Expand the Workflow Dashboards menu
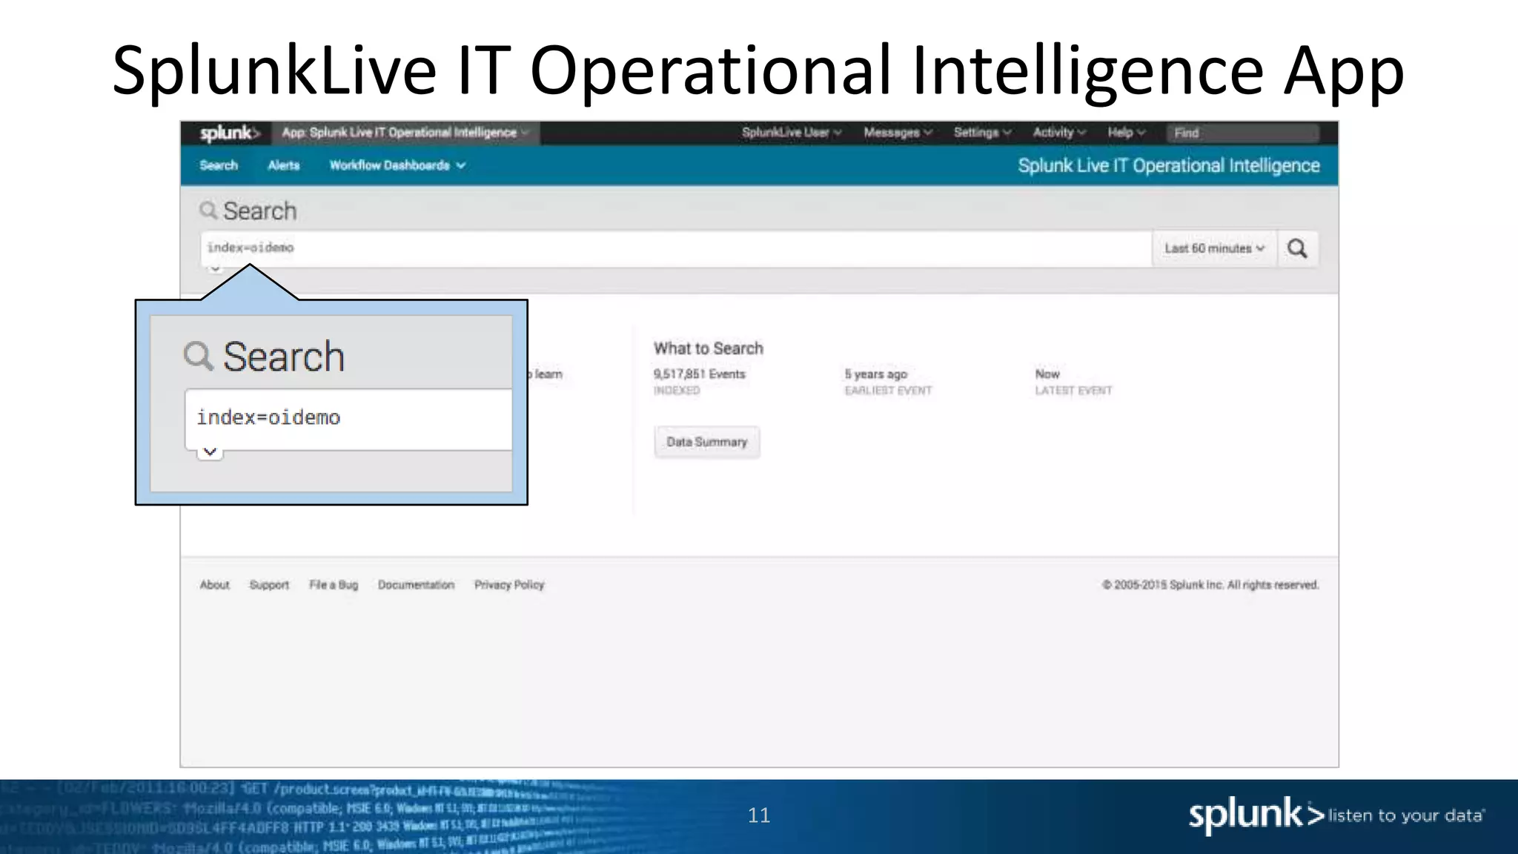This screenshot has height=854, width=1518. (x=397, y=165)
